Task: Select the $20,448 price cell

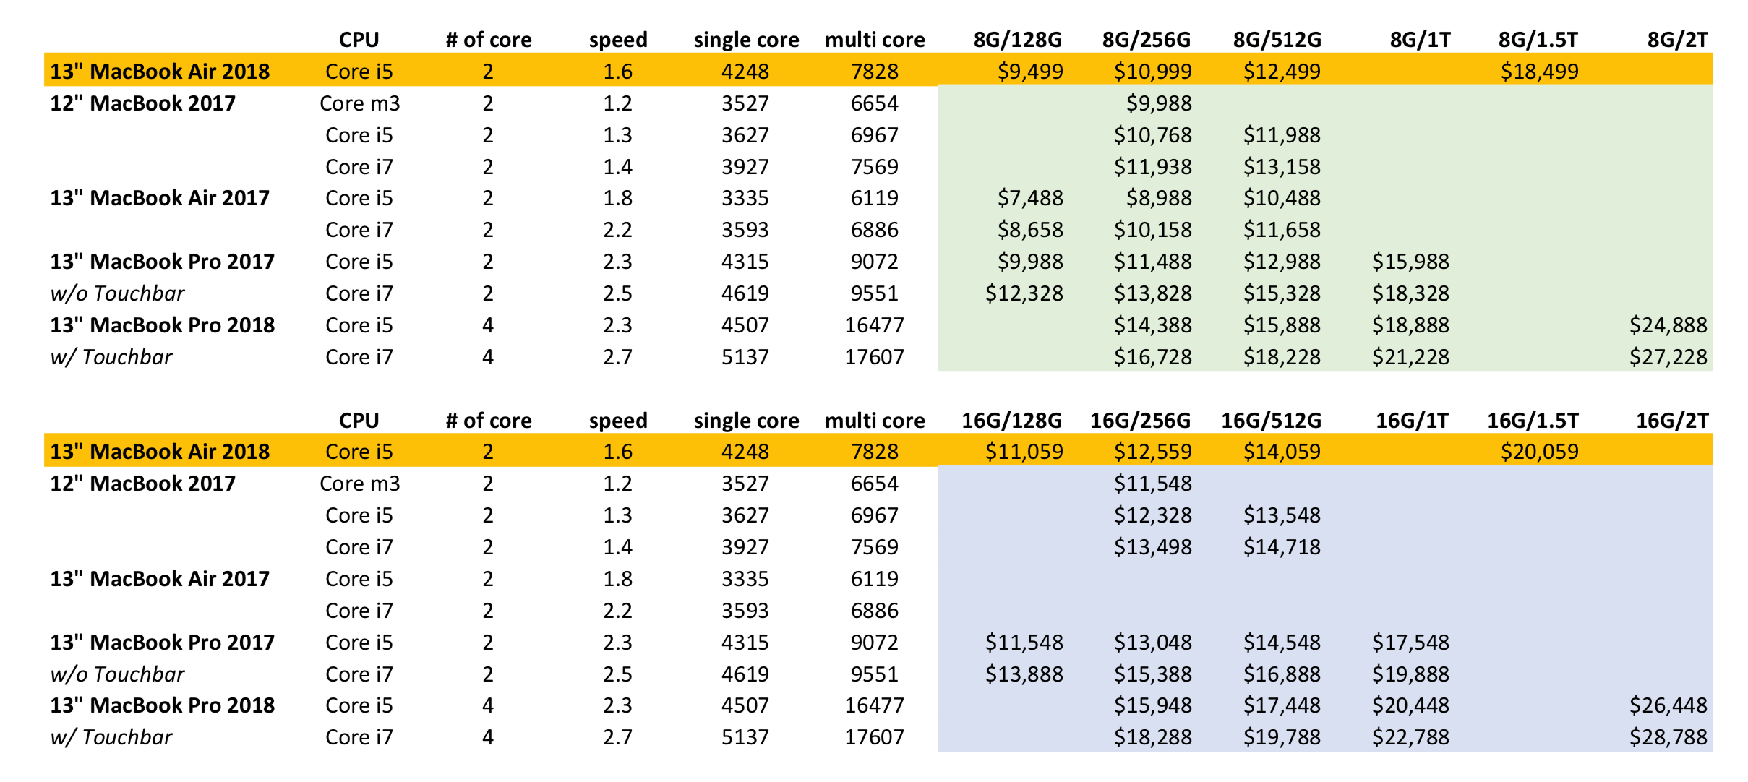Action: pos(1411,705)
